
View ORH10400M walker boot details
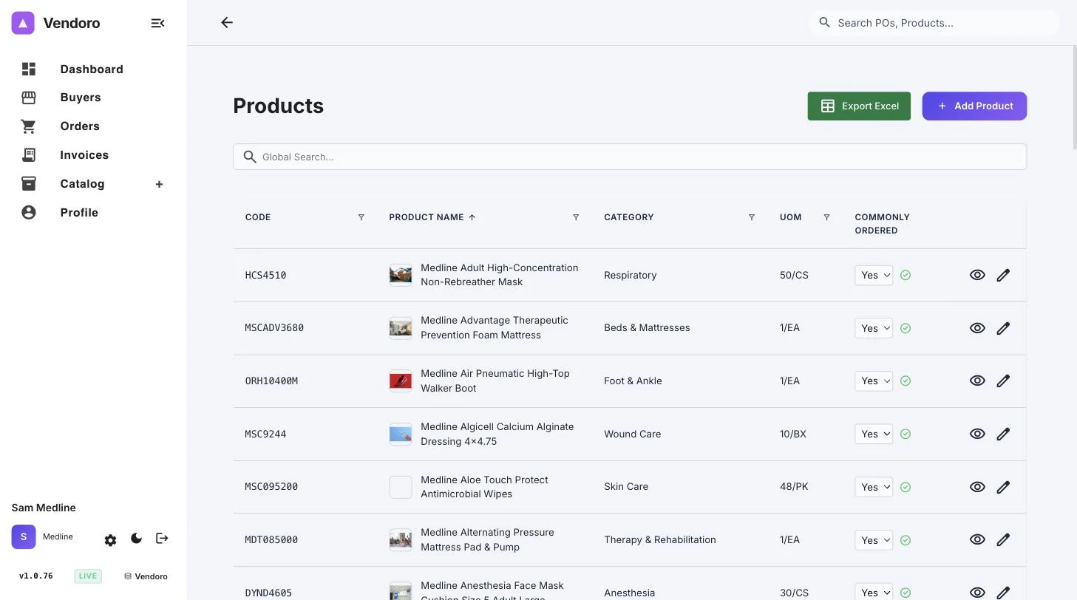[977, 381]
